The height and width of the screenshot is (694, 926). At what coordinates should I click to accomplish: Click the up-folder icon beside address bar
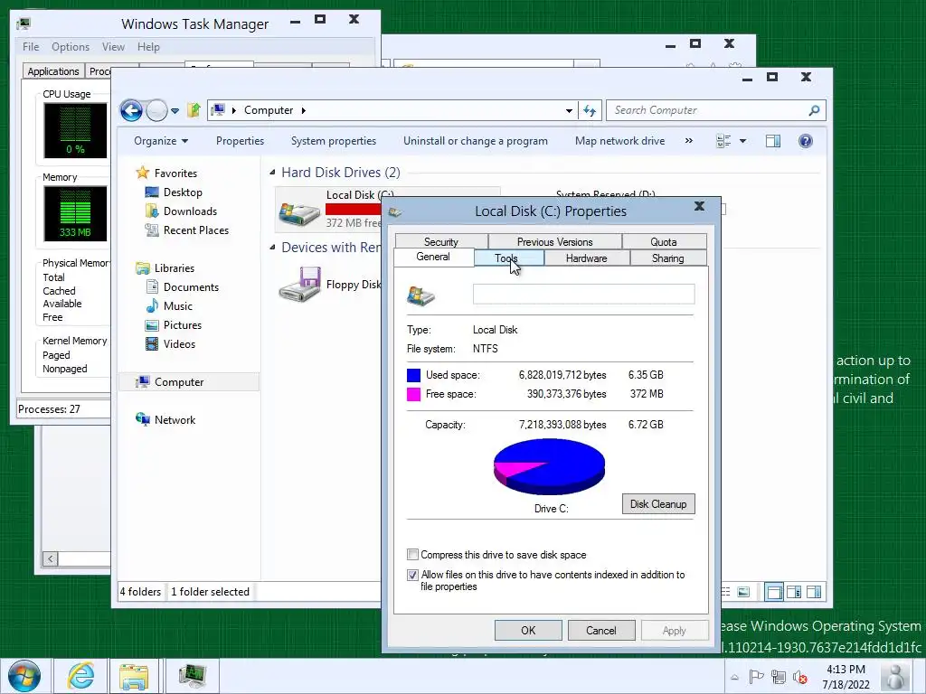pos(194,109)
